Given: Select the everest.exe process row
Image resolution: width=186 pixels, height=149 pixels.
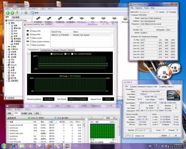Looking at the screenshot, I should pyautogui.click(x=45, y=128).
